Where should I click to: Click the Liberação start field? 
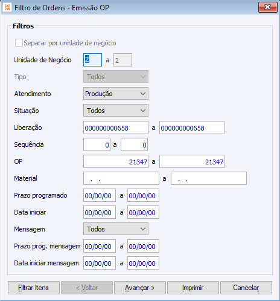(116, 128)
